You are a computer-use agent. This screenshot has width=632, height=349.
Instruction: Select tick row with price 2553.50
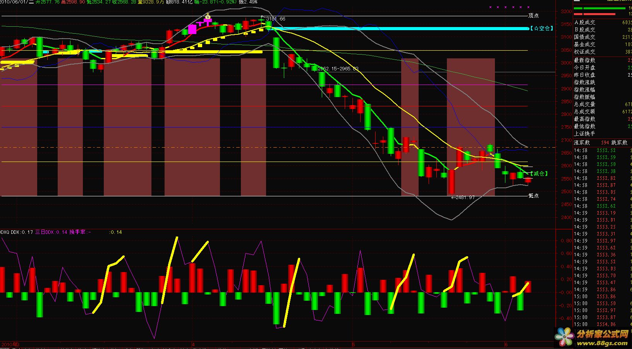(603, 303)
